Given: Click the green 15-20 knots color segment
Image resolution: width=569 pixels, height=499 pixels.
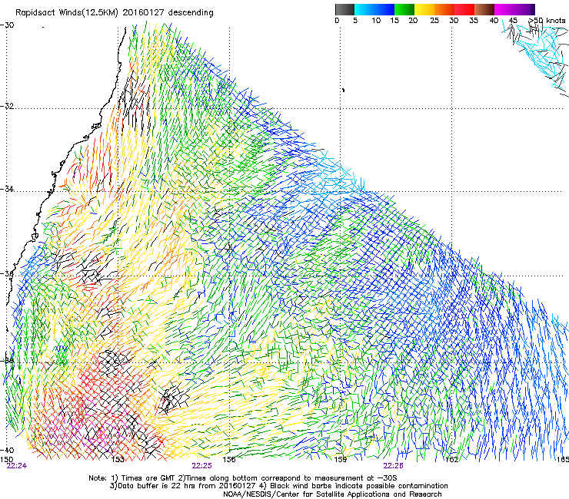Looking at the screenshot, I should tap(404, 9).
